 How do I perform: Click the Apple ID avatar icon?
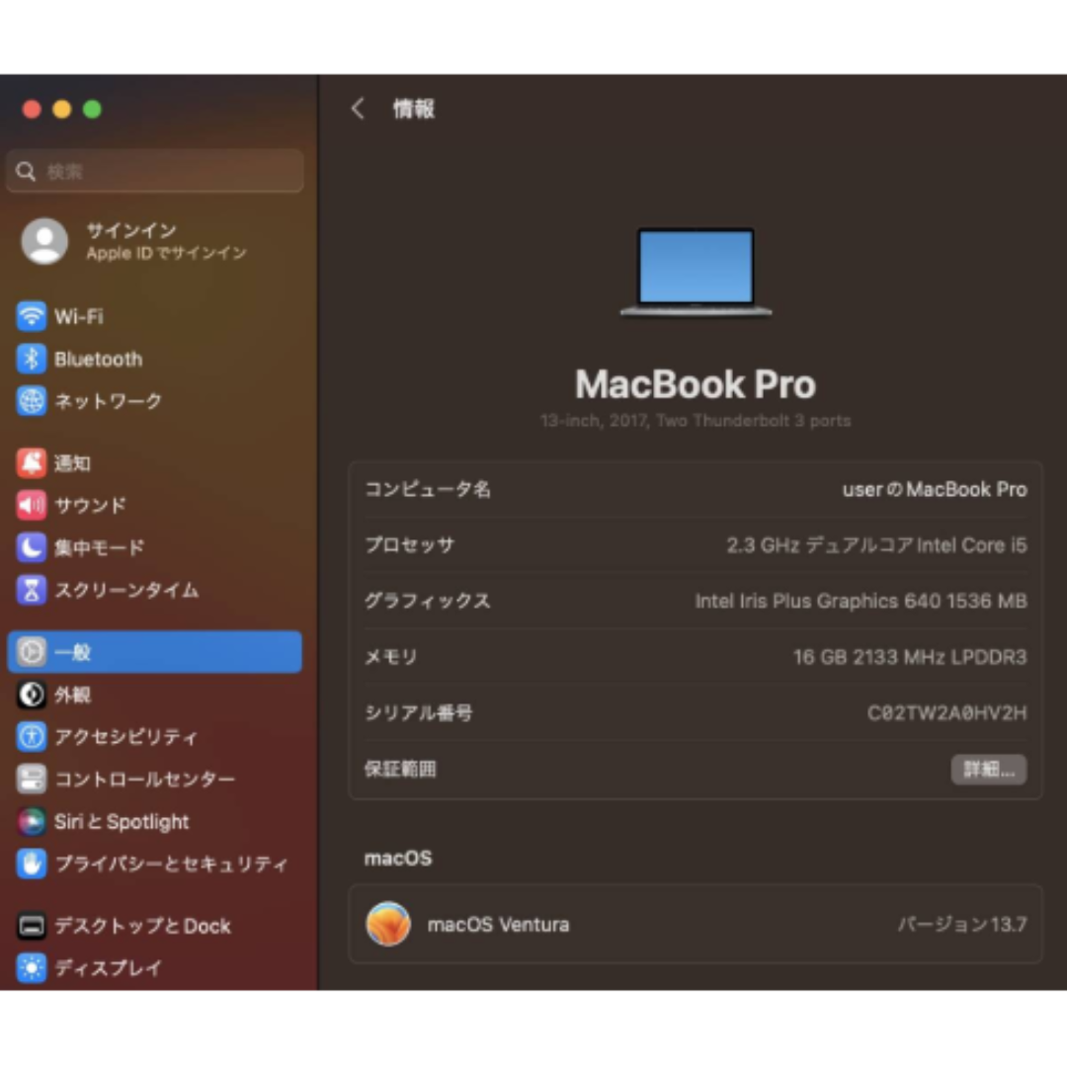coord(44,241)
